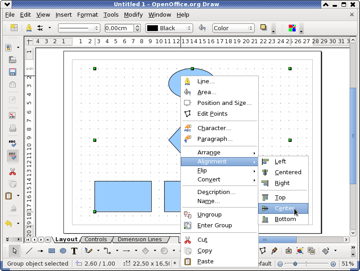Click the Undo arrow icon
The width and height of the screenshot is (360, 271).
click(9, 223)
